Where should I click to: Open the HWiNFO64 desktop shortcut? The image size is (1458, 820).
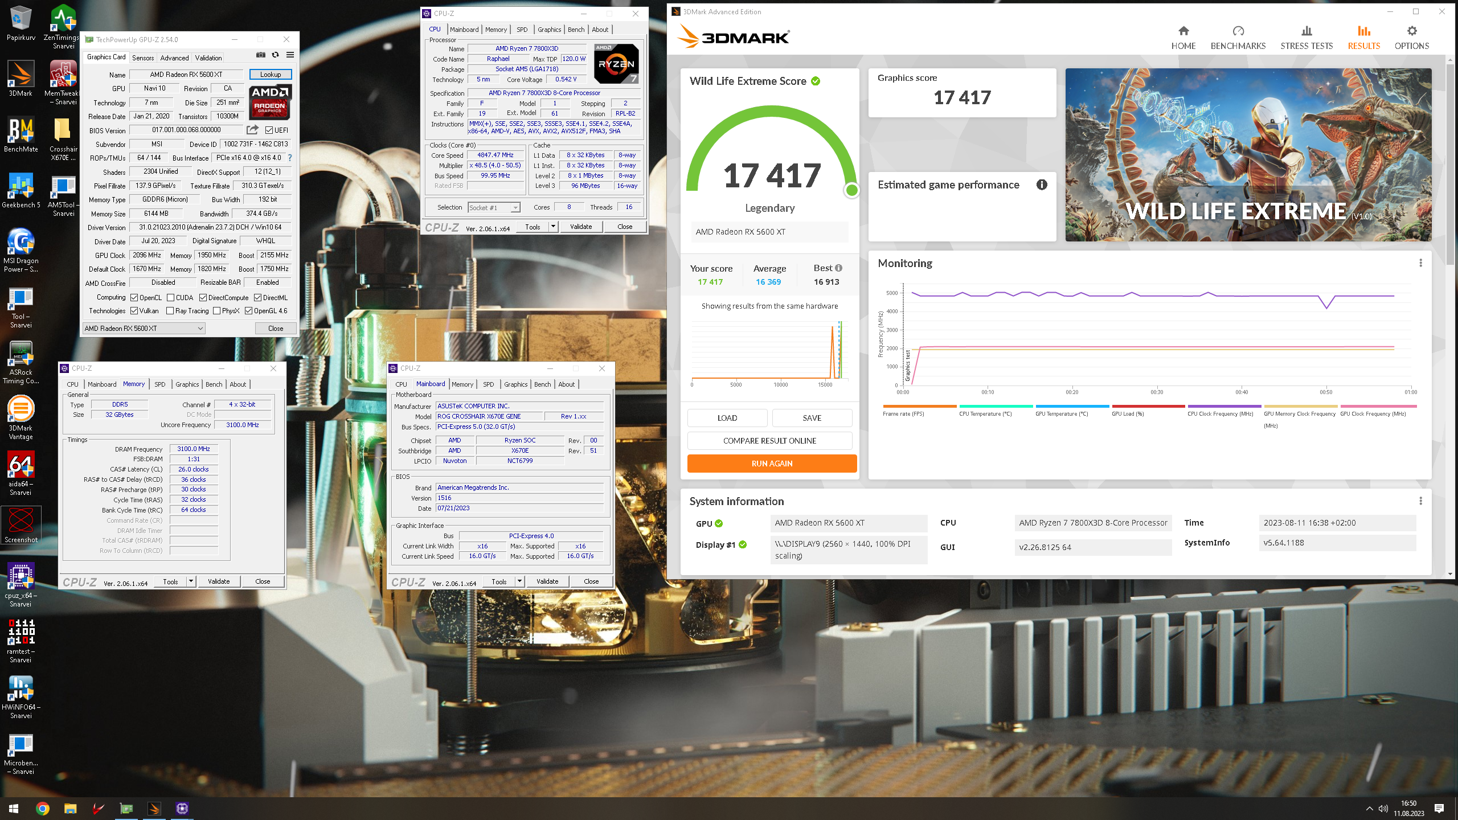[x=21, y=696]
